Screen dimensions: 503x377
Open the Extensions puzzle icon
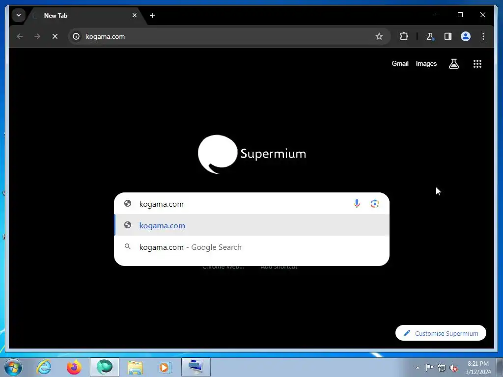tap(404, 36)
